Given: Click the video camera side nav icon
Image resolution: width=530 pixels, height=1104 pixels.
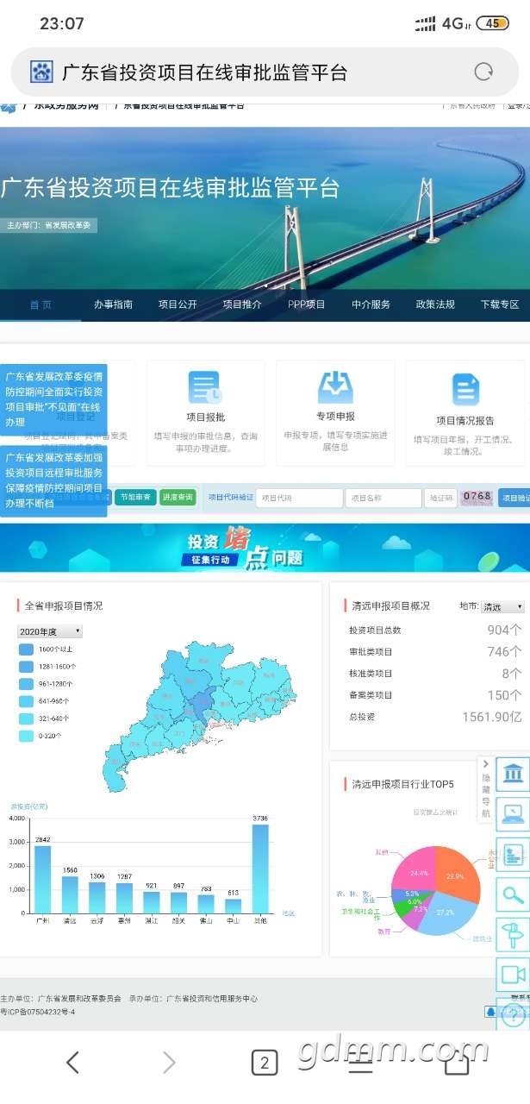Looking at the screenshot, I should pos(513,975).
